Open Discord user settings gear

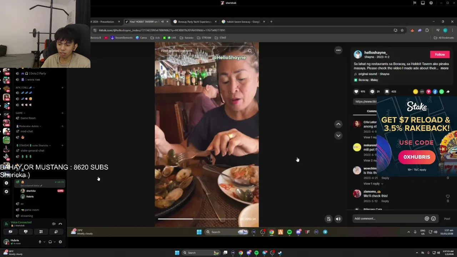(x=60, y=242)
